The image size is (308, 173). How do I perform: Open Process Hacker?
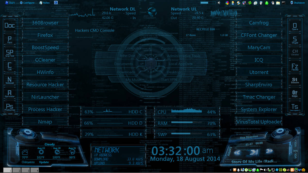(x=45, y=109)
